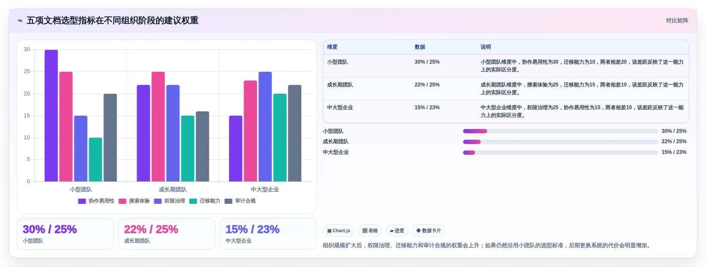706x267 pixels.
Task: Click the 22% / 25% progress value label
Action: [x=674, y=141]
